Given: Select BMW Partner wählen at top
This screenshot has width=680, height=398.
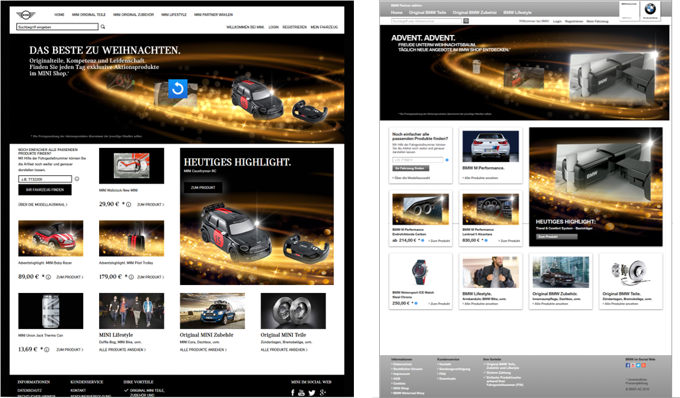Looking at the screenshot, I should [406, 5].
